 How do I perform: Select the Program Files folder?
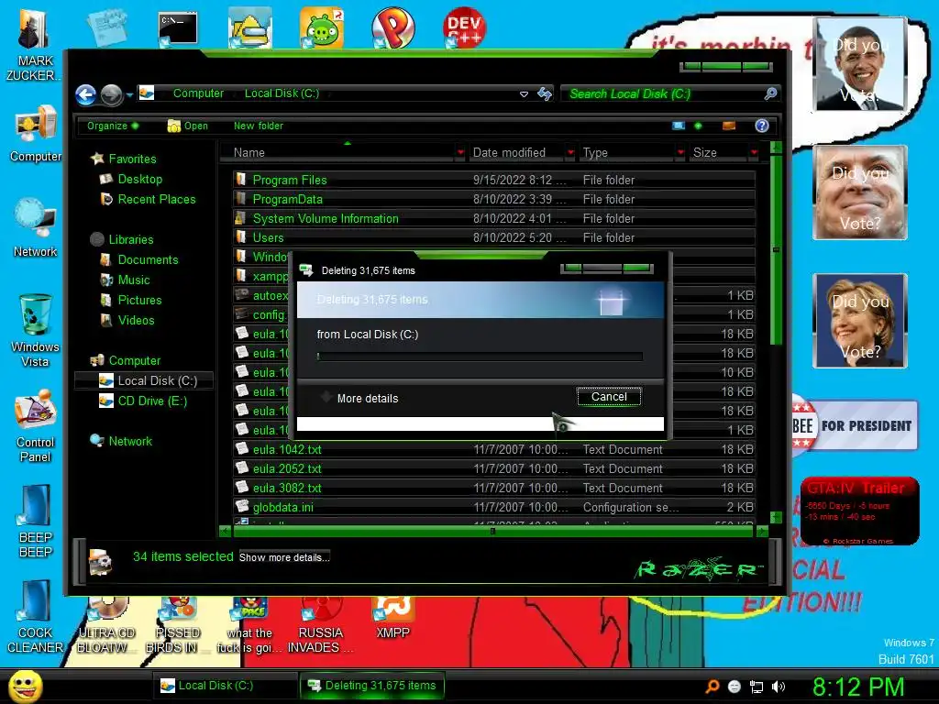pos(494,180)
